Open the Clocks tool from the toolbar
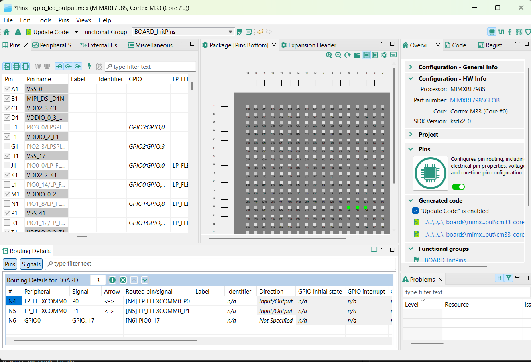Image resolution: width=531 pixels, height=362 pixels. point(501,32)
